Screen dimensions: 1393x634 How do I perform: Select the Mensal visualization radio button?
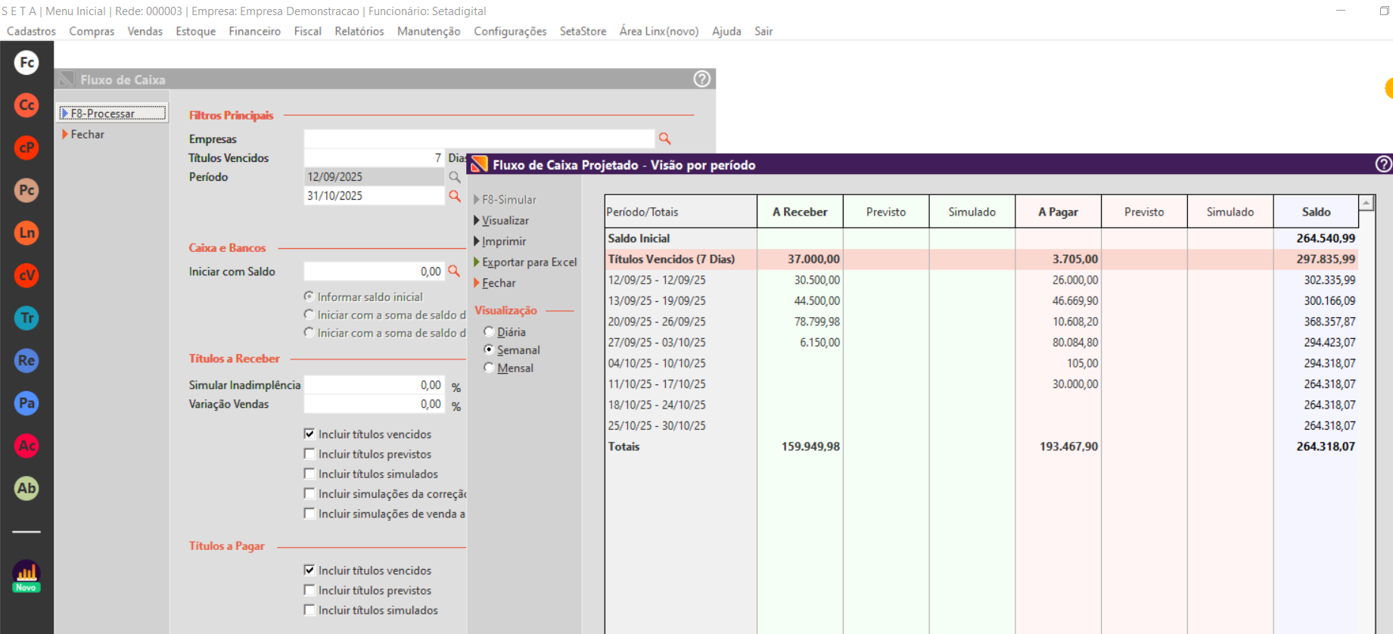(490, 368)
